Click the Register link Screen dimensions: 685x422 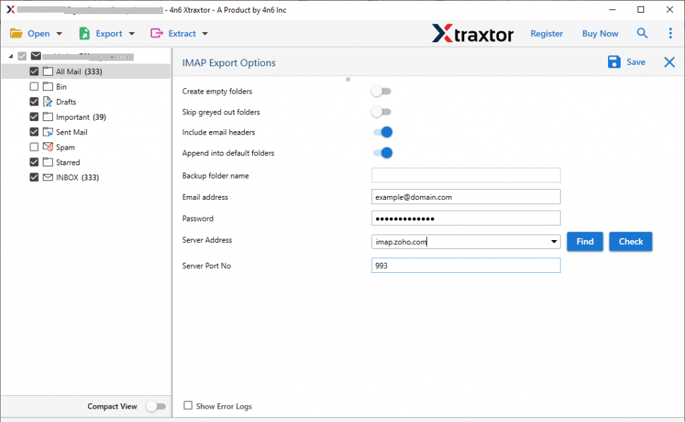click(547, 33)
